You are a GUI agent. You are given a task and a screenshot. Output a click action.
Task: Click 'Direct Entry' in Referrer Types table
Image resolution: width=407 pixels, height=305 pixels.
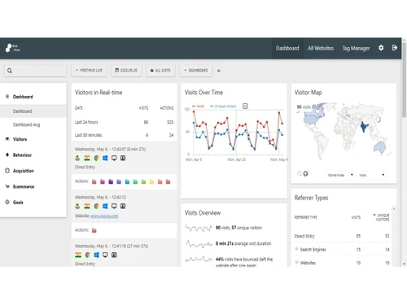(304, 236)
